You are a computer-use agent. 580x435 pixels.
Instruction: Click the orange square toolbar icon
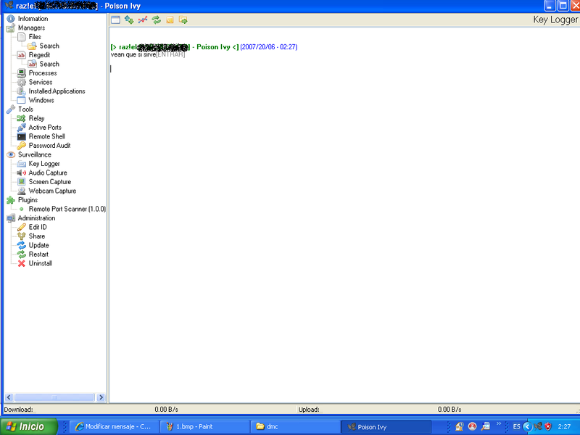click(x=170, y=20)
